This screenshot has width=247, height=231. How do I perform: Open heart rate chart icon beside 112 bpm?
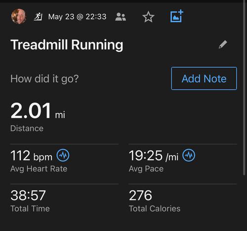(63, 155)
